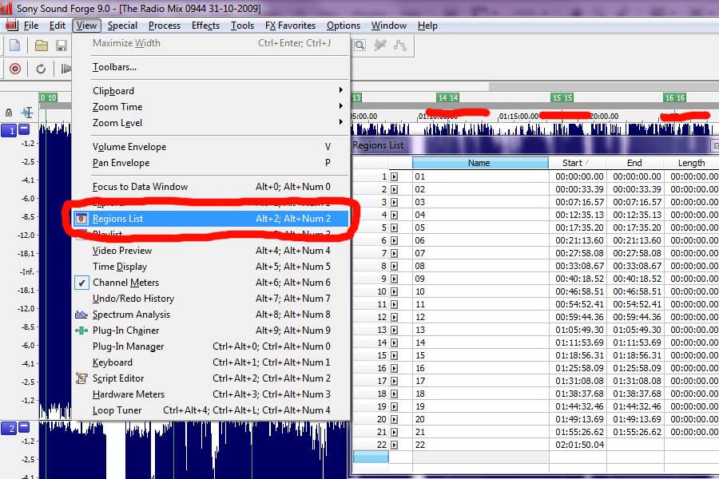
Task: Click the lock icon above channel 1
Action: (9, 113)
